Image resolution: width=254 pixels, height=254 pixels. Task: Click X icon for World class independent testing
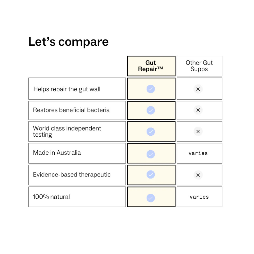pos(198,131)
